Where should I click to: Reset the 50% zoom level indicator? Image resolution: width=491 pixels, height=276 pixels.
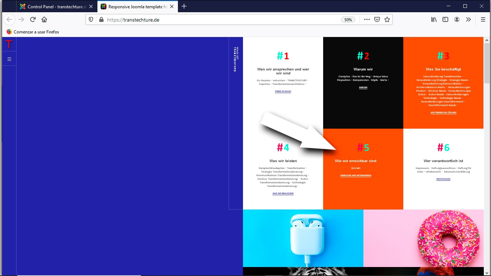click(x=348, y=20)
